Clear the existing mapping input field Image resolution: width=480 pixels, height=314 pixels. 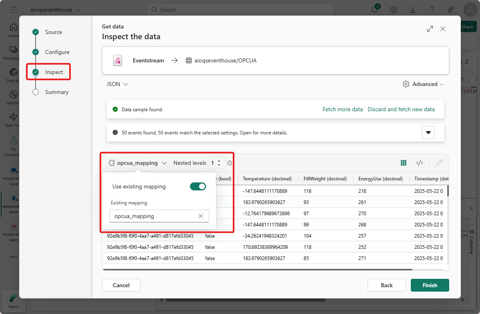click(201, 216)
